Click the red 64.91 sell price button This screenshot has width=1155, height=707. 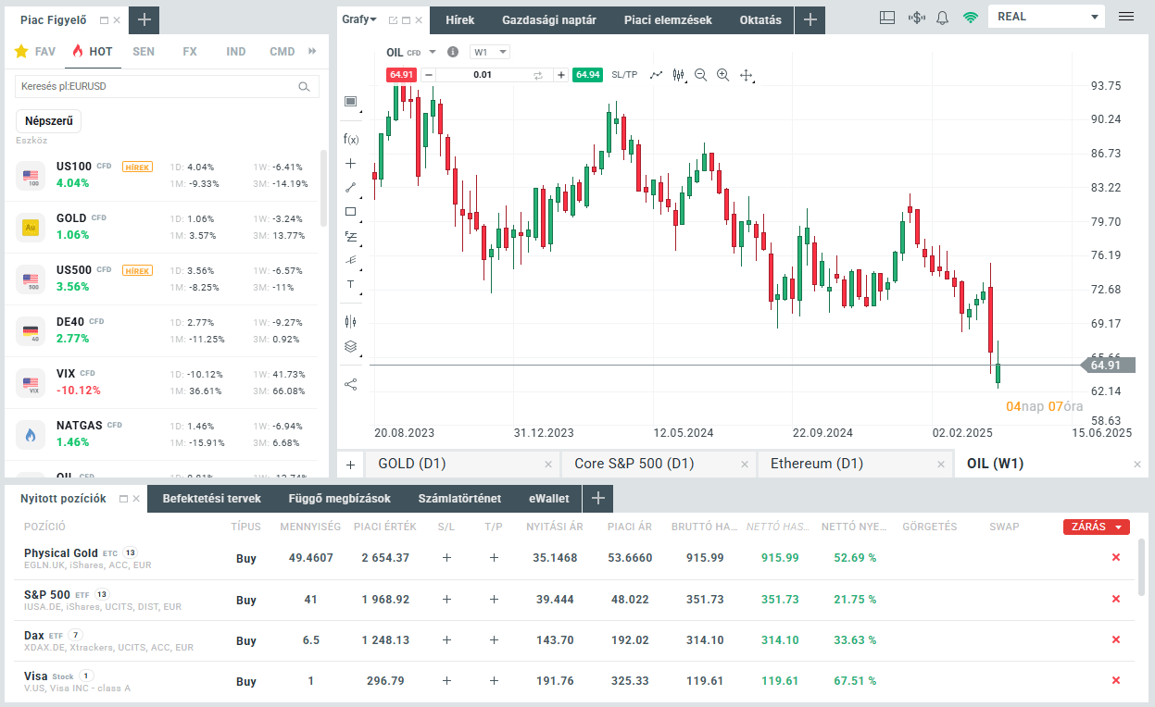(401, 75)
